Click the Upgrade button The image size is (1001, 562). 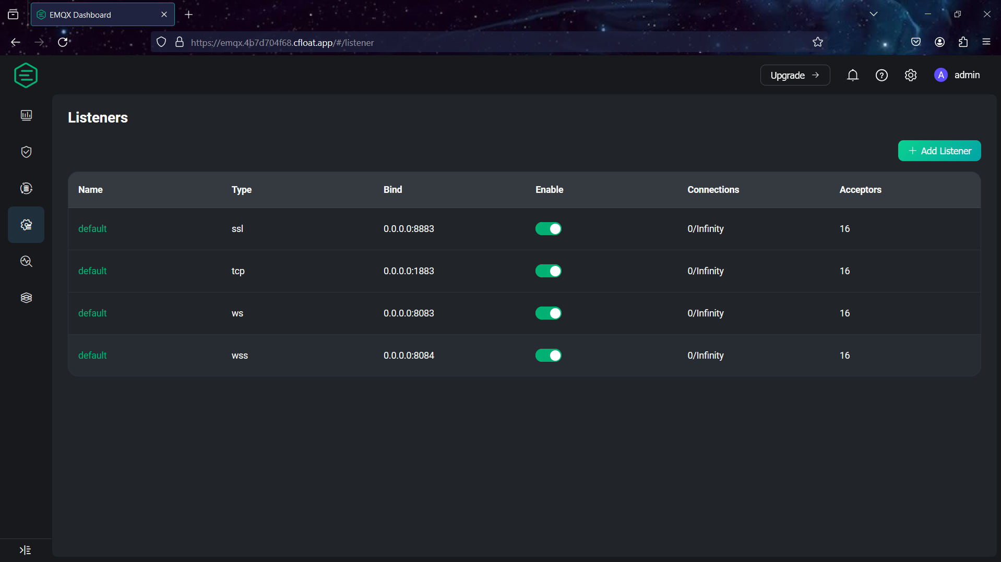click(795, 75)
